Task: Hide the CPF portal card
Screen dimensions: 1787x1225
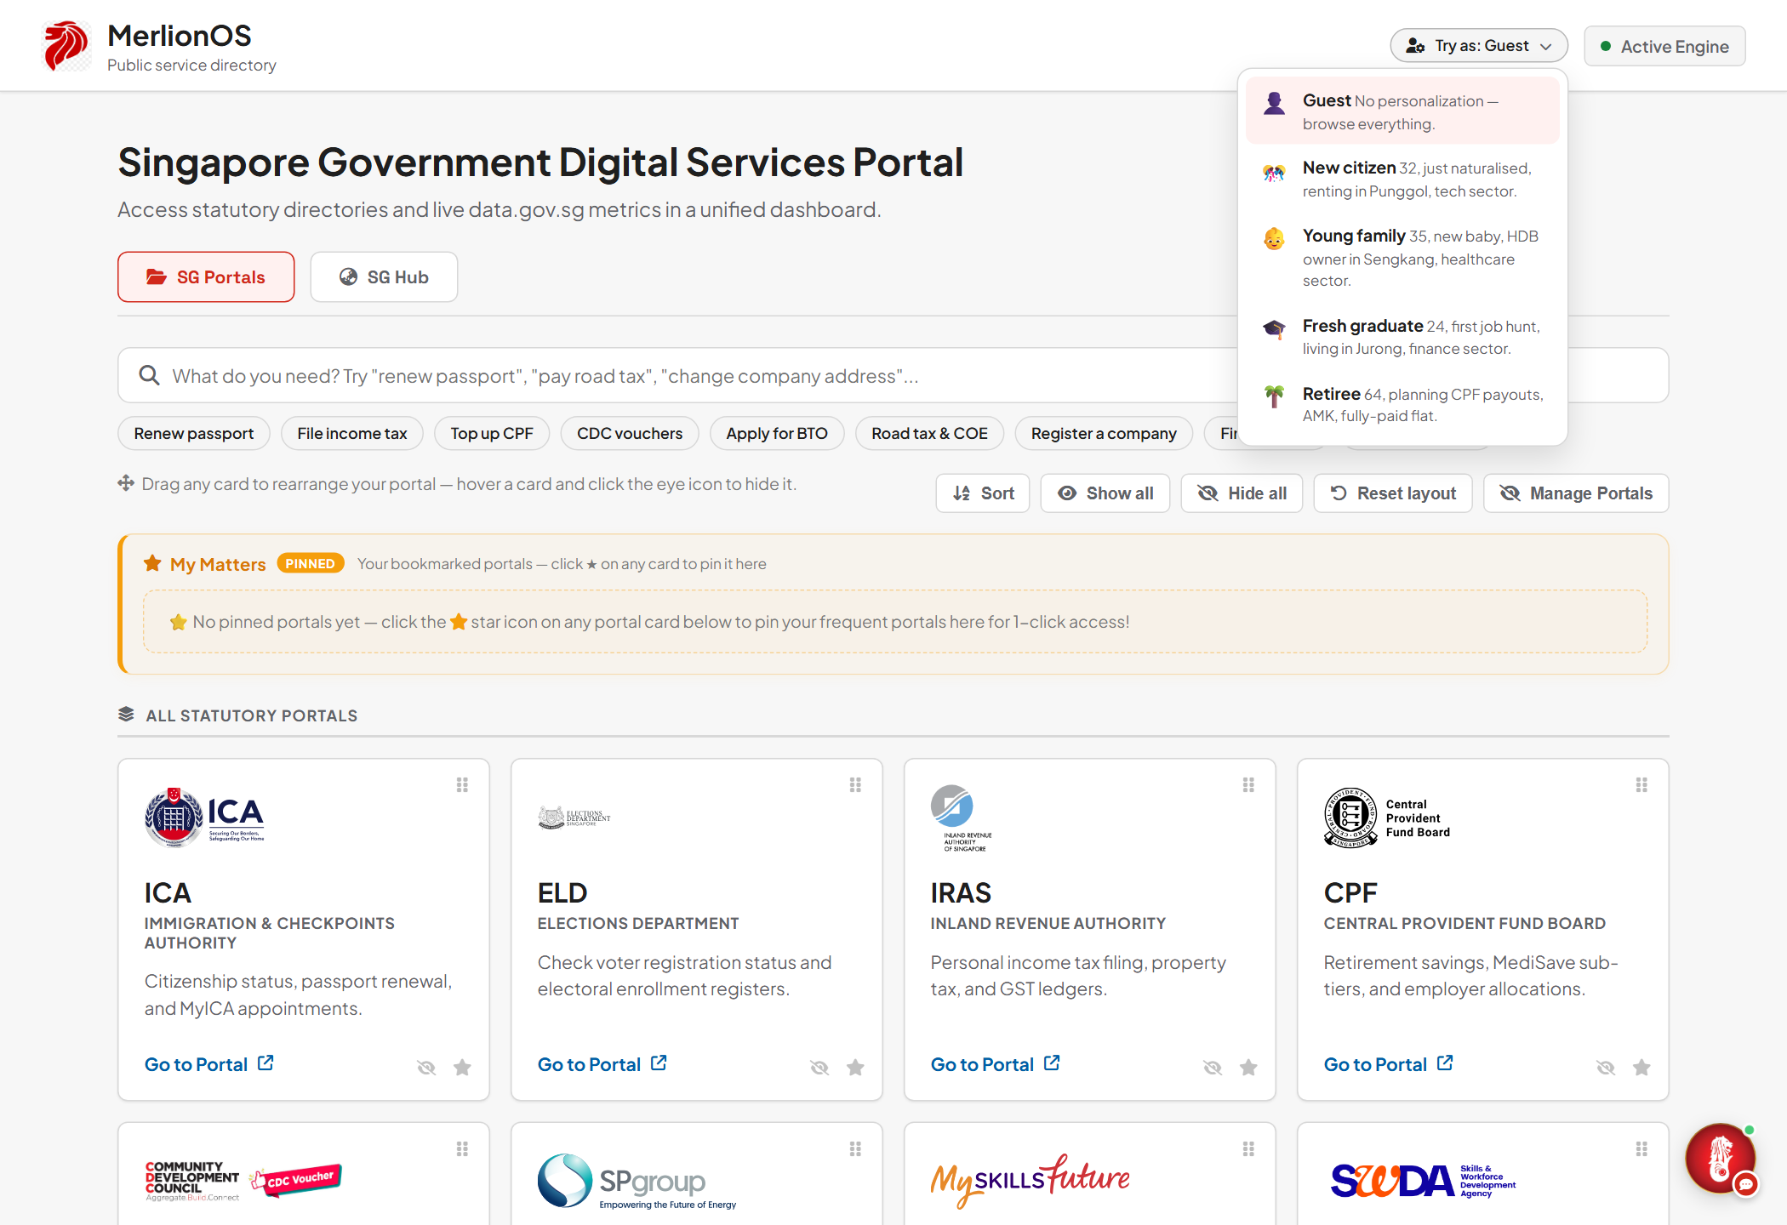Action: [1606, 1067]
